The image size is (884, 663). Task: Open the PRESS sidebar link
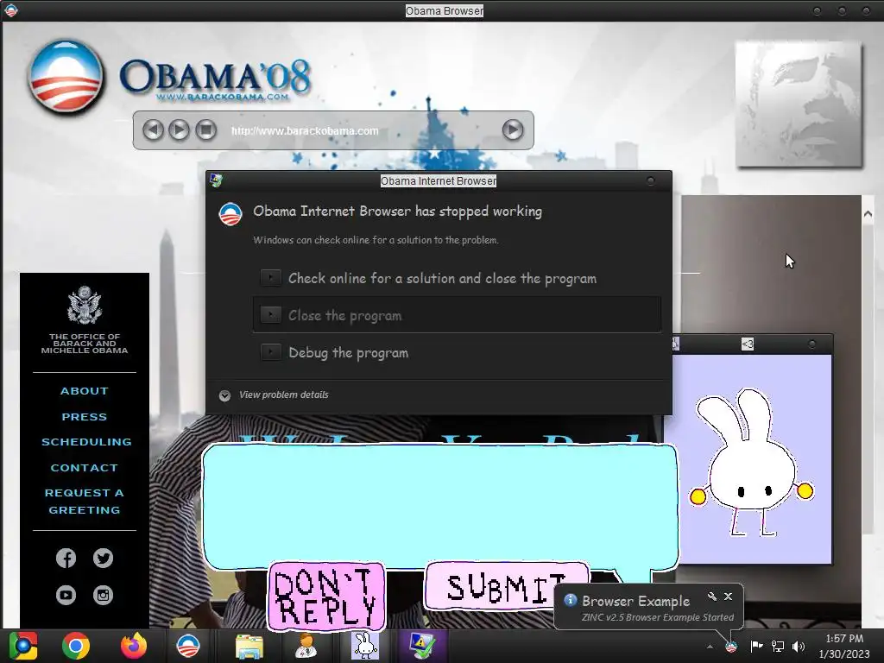[x=85, y=417]
